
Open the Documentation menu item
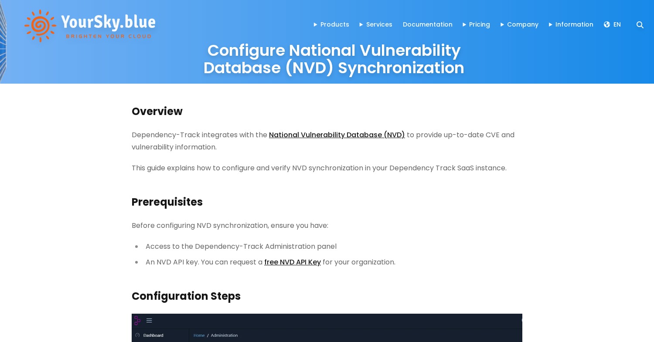click(428, 24)
